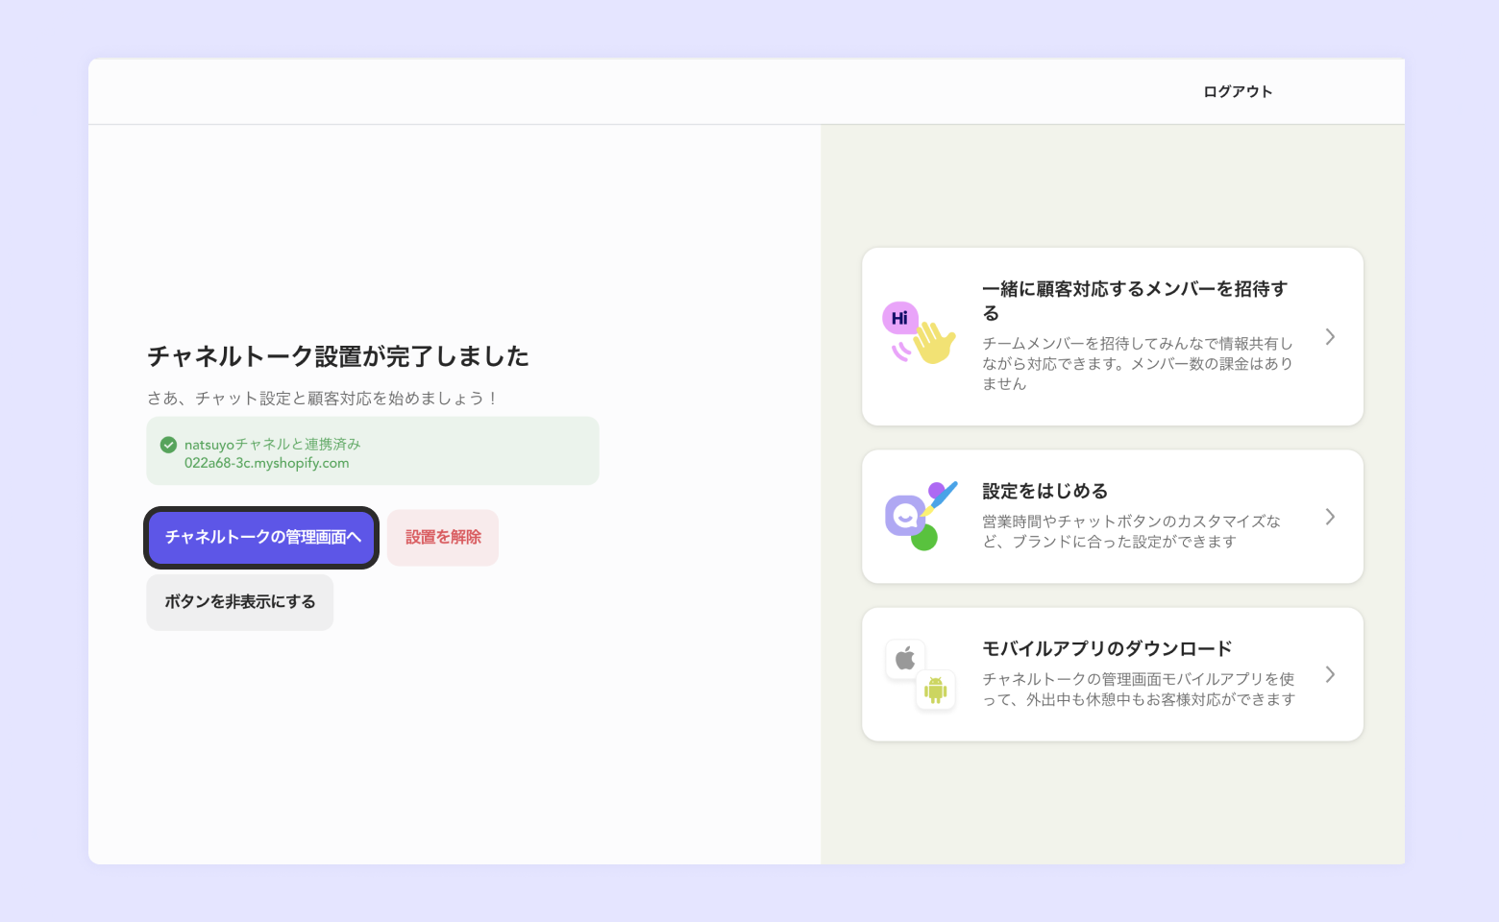Click the natsuyoチャネルと連携済み status text
Screen dimensions: 1499x922
273,445
